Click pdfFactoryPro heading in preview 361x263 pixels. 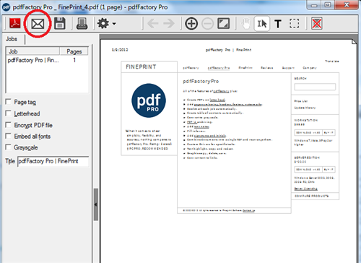coord(201,82)
